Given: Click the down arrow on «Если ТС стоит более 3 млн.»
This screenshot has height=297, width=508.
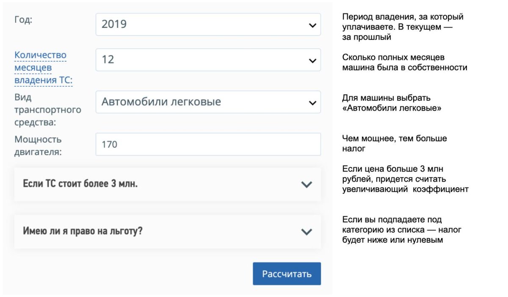Looking at the screenshot, I should (306, 184).
